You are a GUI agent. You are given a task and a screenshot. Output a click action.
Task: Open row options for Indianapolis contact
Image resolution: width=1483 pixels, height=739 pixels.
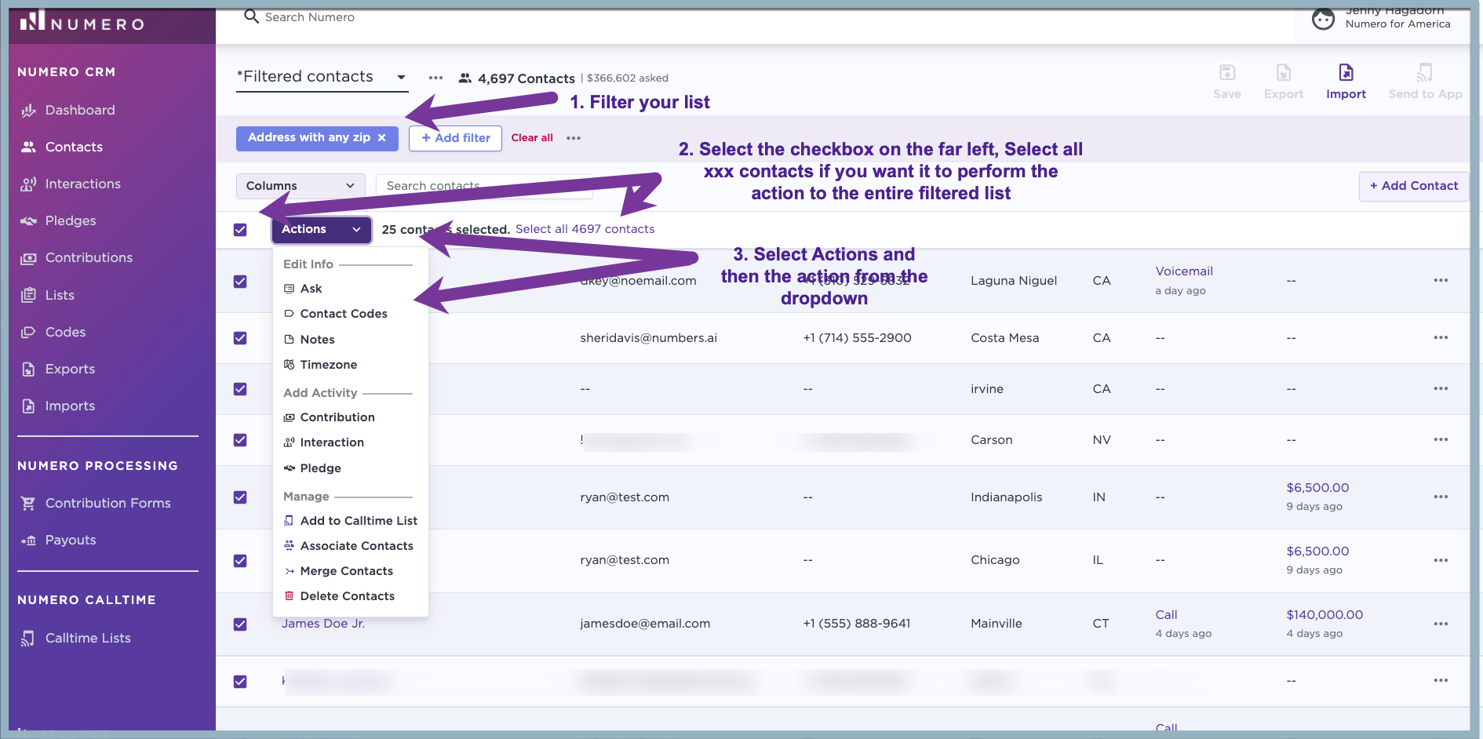[x=1441, y=497]
